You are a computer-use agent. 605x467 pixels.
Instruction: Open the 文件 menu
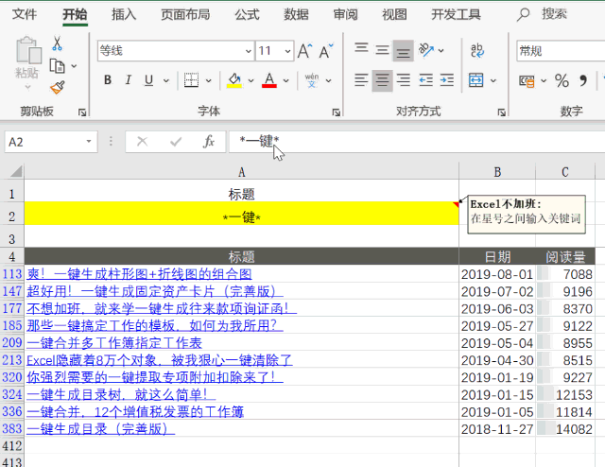pyautogui.click(x=25, y=14)
